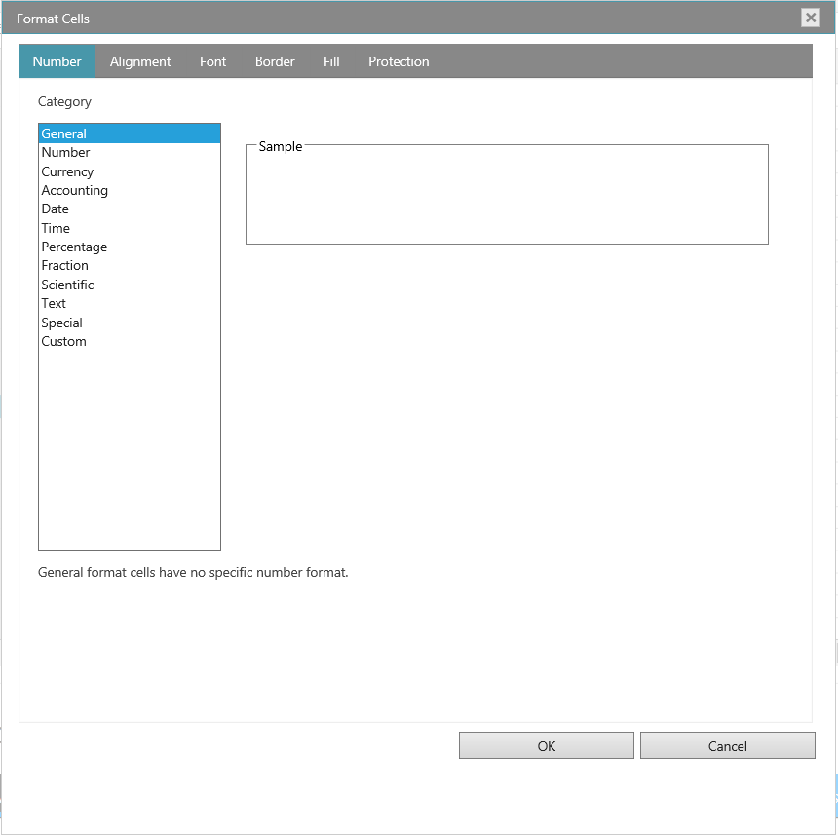This screenshot has height=836, width=838.
Task: Open the Font tab
Action: [x=212, y=61]
